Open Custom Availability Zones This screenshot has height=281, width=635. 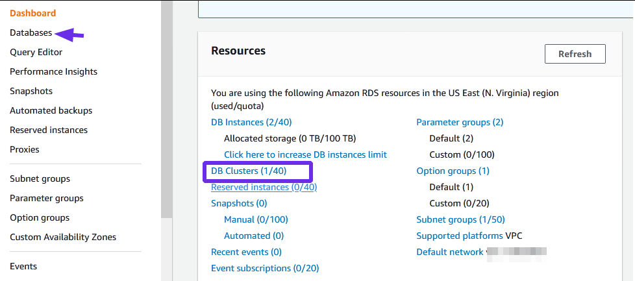[x=63, y=237]
